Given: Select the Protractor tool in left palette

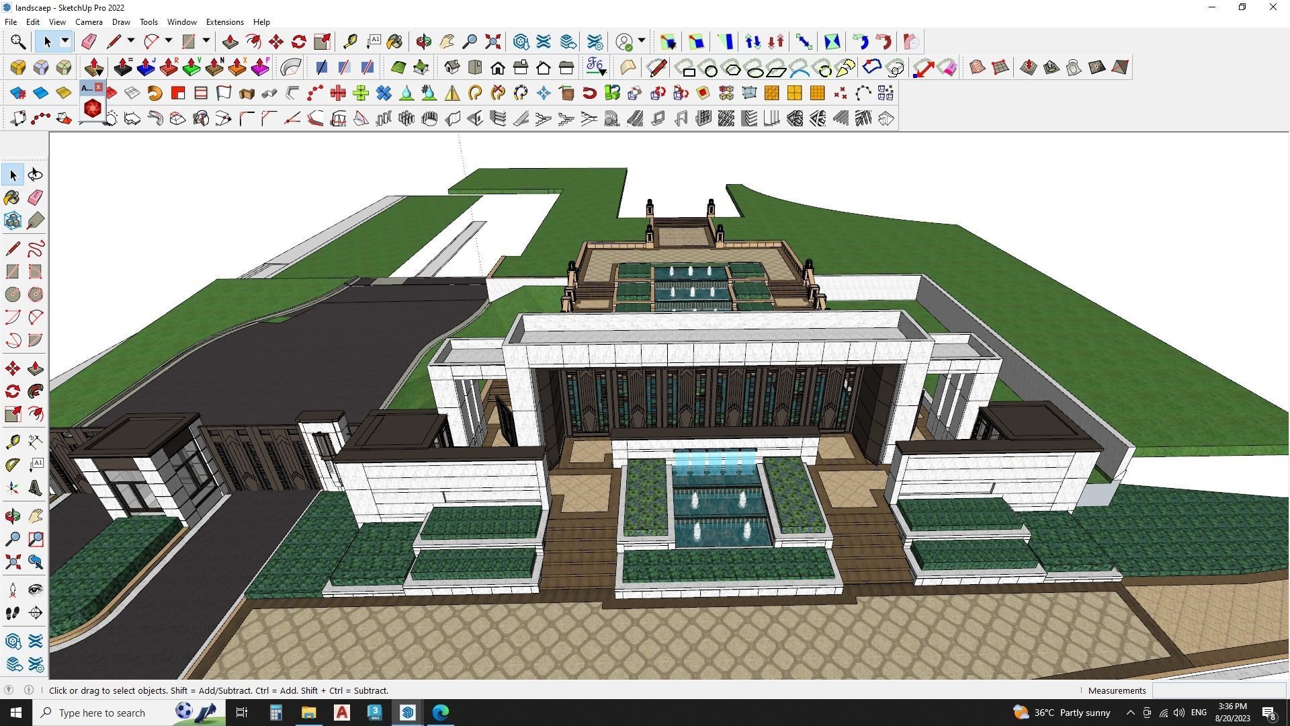Looking at the screenshot, I should point(13,465).
